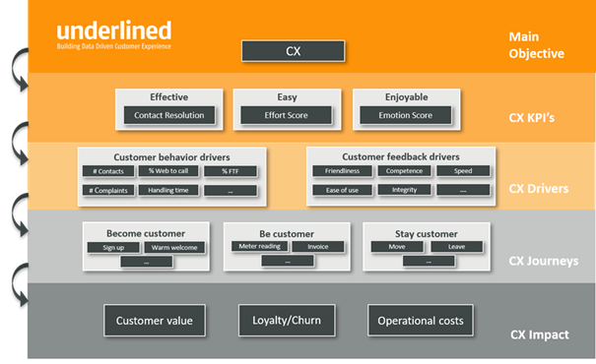Click the Customer feedback drivers heading
The width and height of the screenshot is (596, 364).
(401, 156)
